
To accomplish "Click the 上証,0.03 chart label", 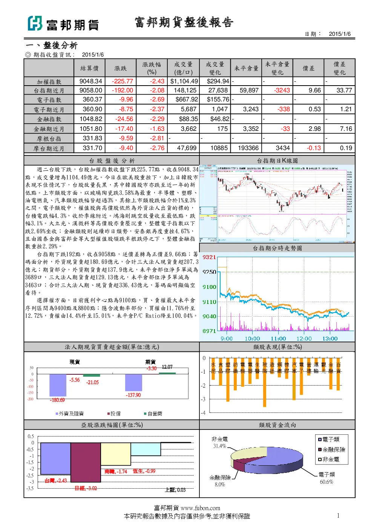I will pos(175,490).
